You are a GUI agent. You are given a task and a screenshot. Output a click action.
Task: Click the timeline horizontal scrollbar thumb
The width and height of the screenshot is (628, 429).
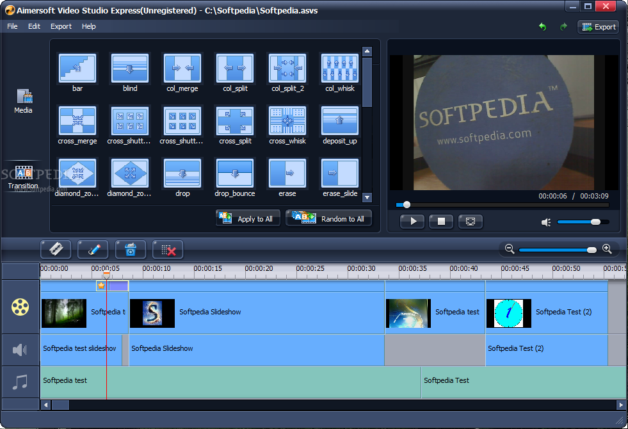click(x=60, y=405)
